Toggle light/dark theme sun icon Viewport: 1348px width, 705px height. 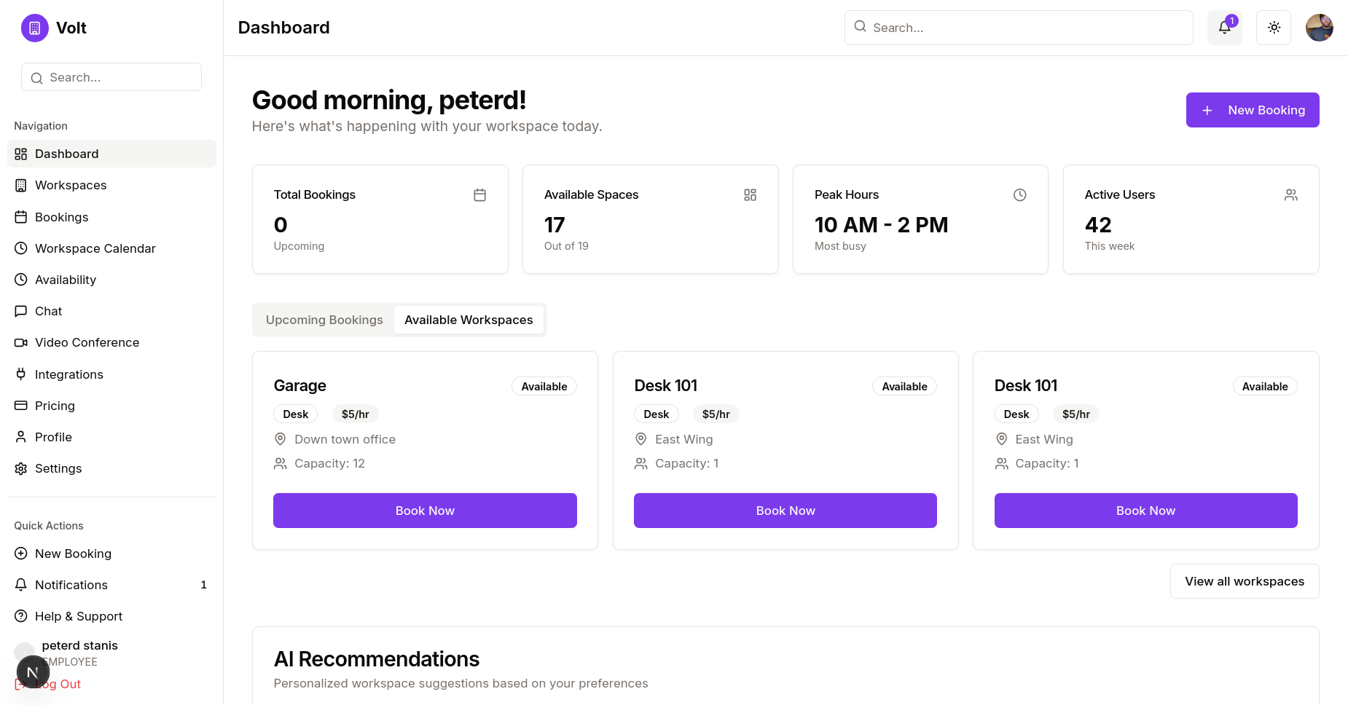point(1273,28)
